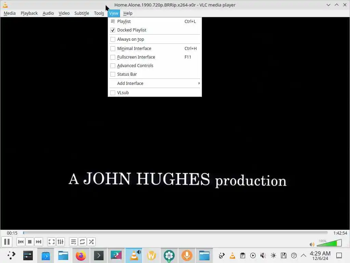This screenshot has width=350, height=263.
Task: Switch to VLC task in taskbar
Action: click(x=134, y=255)
